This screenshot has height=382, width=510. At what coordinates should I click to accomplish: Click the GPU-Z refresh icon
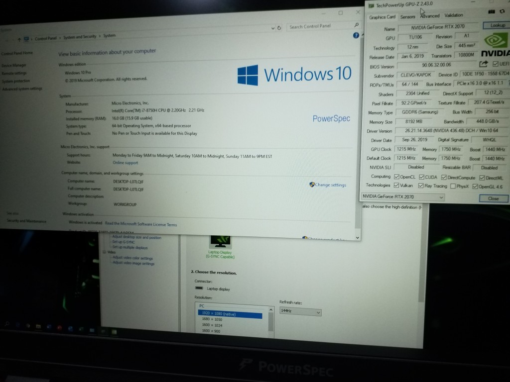[x=502, y=11]
